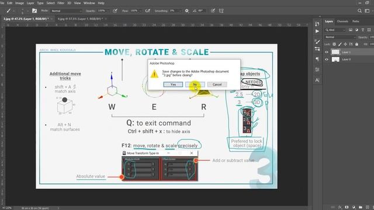Open the History panel icon
The width and height of the screenshot is (374, 210).
pos(317,24)
